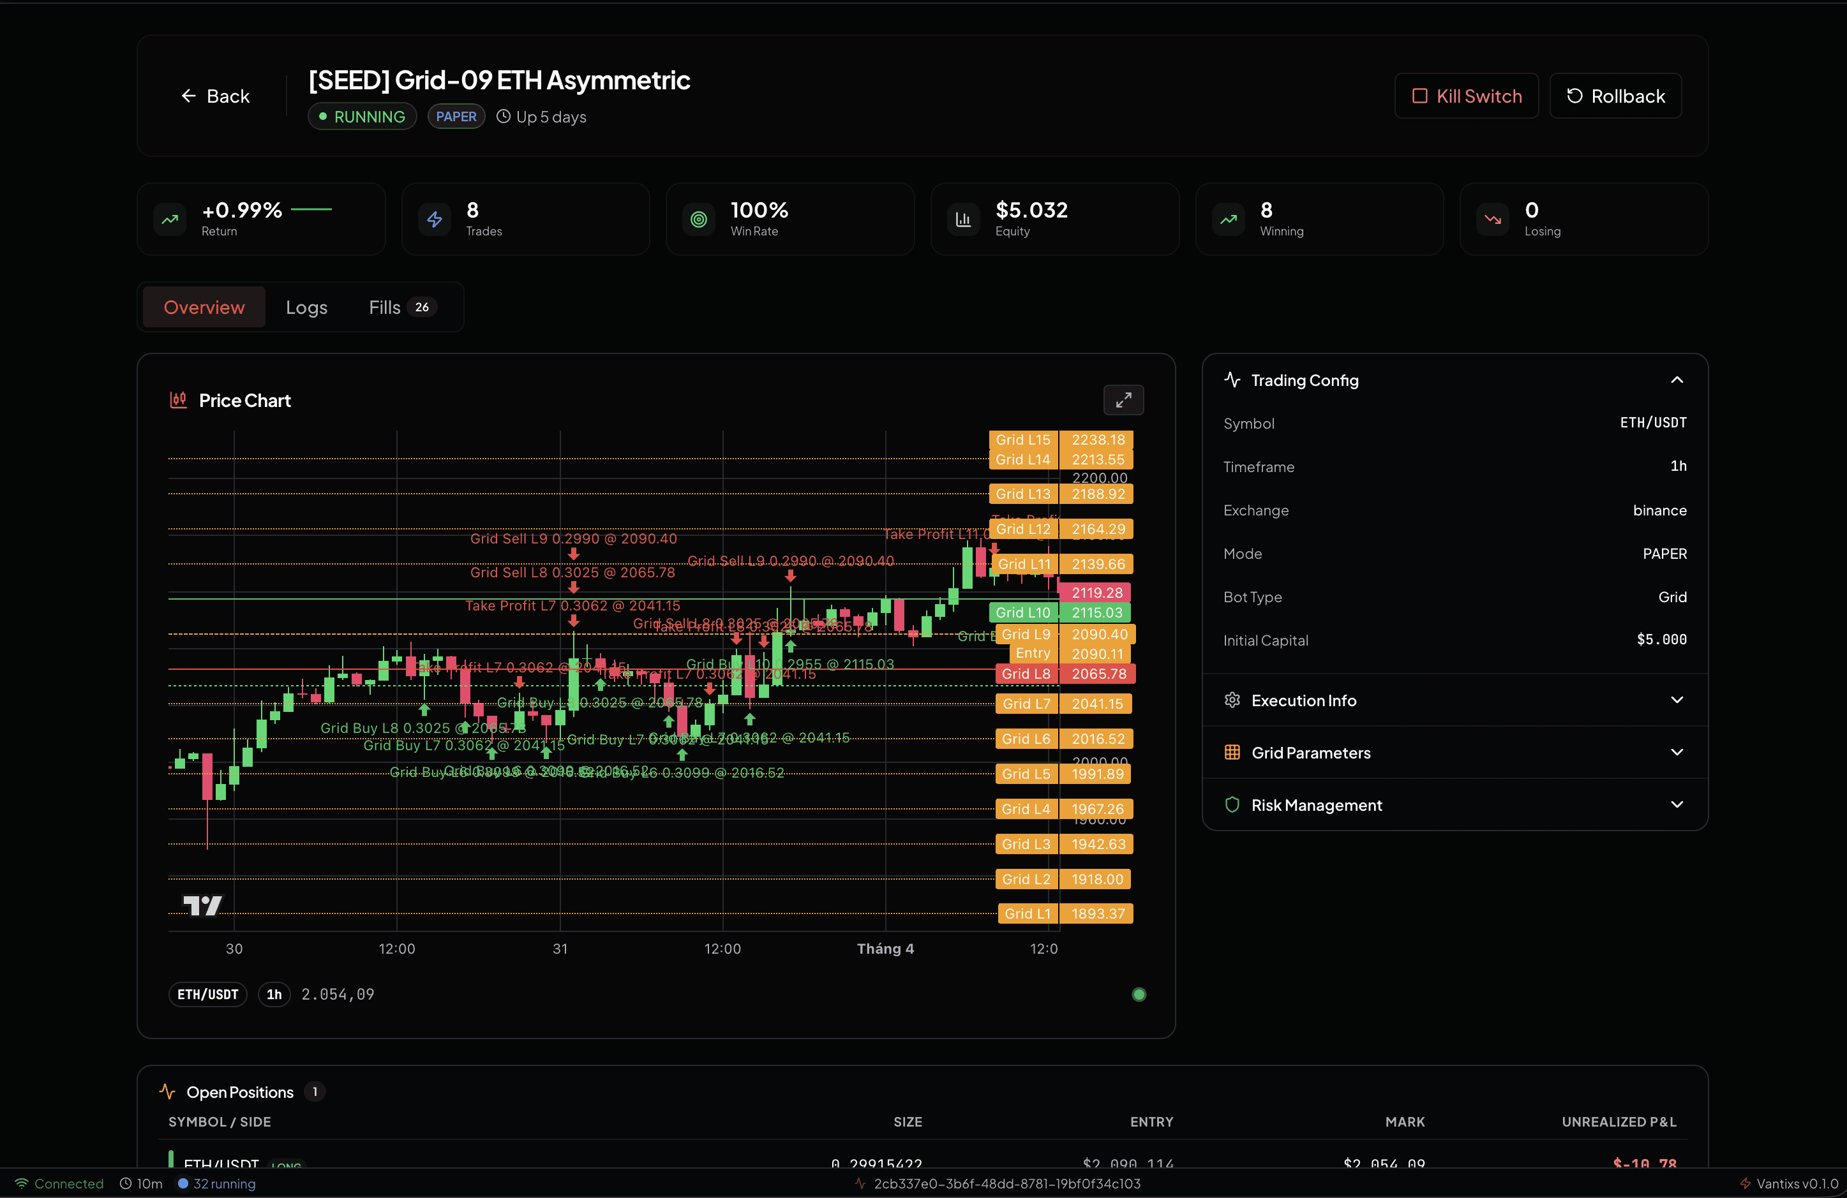1847x1198 pixels.
Task: Open the Price Chart fullscreen expand icon
Action: [1123, 401]
